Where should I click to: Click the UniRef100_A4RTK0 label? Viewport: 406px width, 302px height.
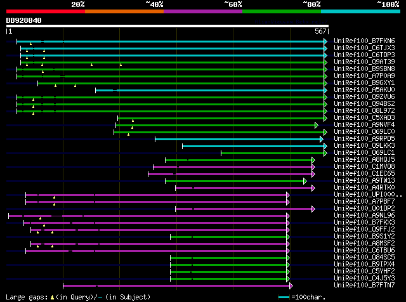[364, 188]
